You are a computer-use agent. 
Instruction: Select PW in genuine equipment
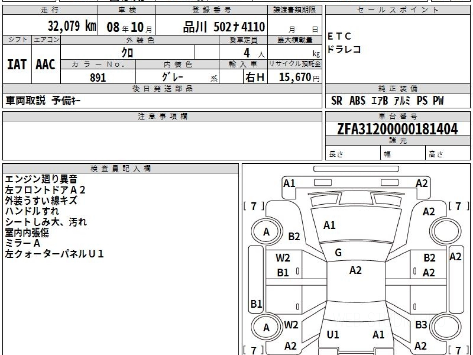point(438,101)
